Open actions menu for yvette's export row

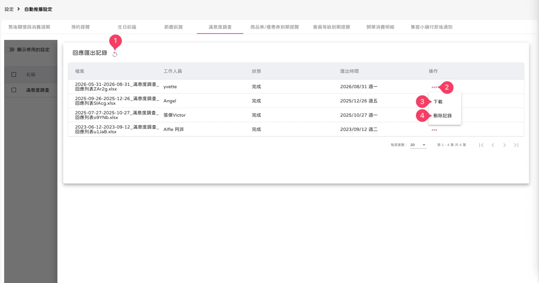tap(434, 87)
